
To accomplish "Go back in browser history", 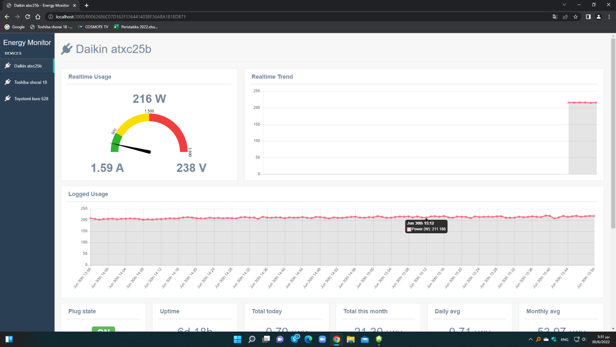I will (x=7, y=17).
